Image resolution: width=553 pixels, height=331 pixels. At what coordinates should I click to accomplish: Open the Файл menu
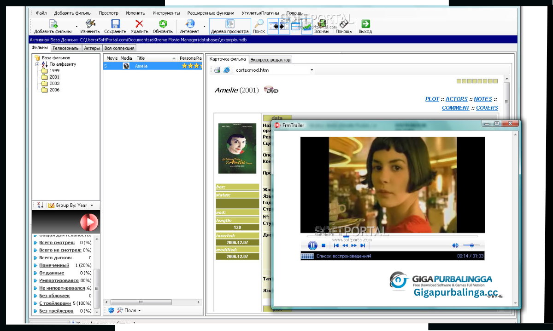point(41,13)
